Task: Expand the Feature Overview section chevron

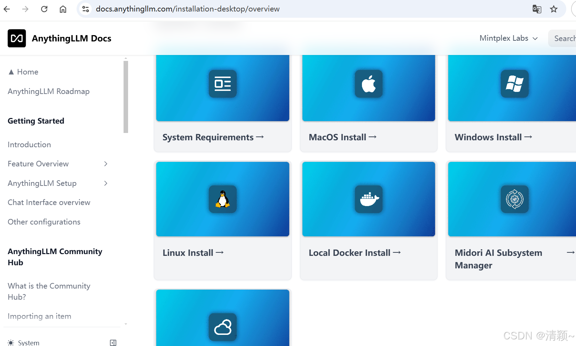Action: [106, 164]
